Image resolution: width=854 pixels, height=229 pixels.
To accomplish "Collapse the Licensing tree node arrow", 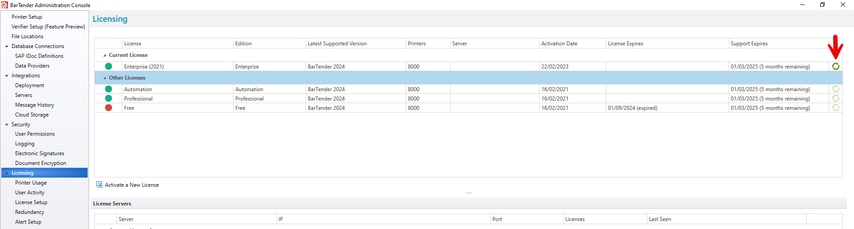I will [7, 173].
